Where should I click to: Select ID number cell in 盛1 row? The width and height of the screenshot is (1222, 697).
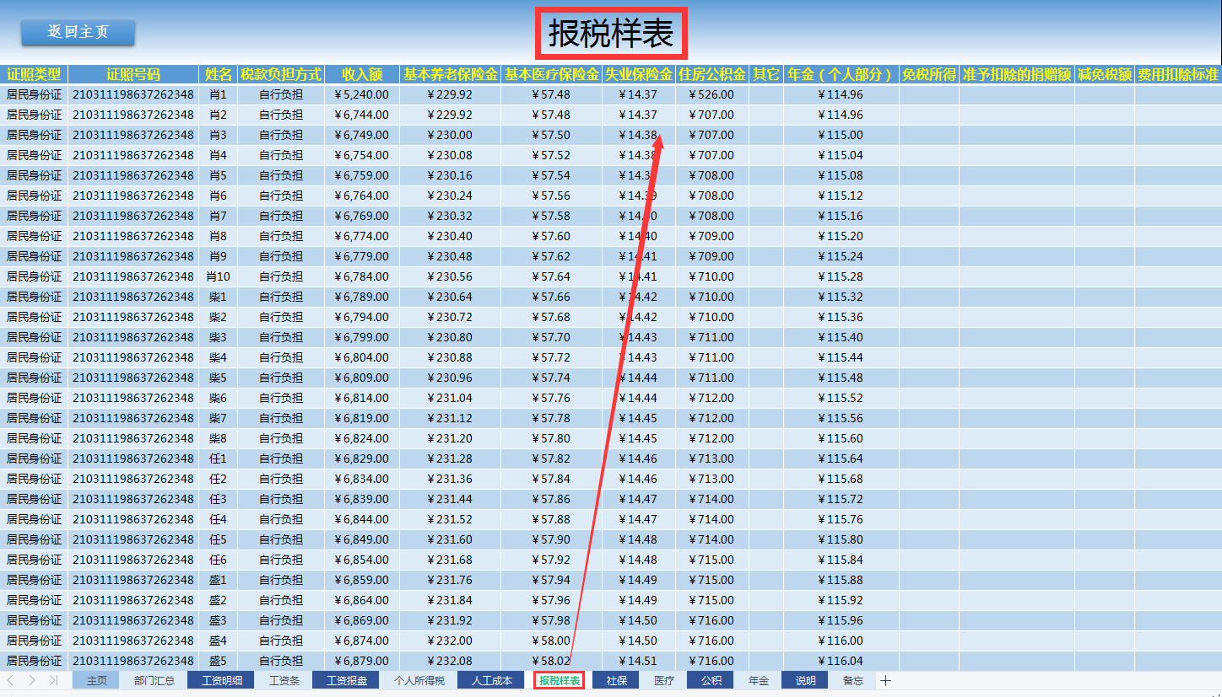[x=133, y=580]
